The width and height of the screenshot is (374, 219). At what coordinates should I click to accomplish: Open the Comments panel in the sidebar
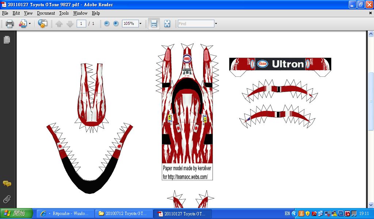point(7,184)
